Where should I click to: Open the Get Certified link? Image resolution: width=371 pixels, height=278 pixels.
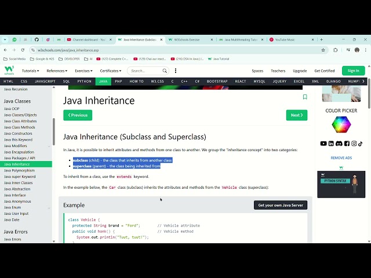pos(325,71)
